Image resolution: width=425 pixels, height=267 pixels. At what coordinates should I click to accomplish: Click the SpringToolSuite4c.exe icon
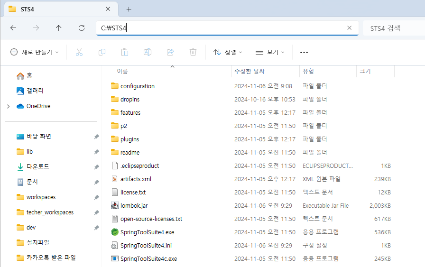pos(115,258)
